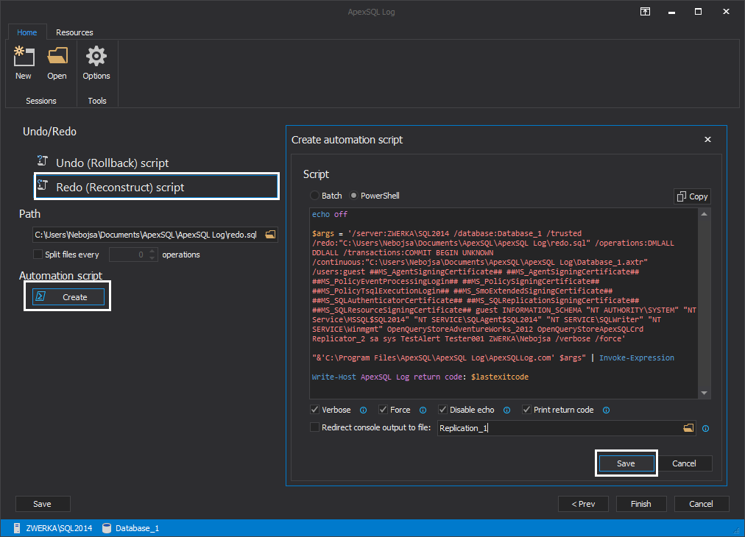Decrease the split files operations count
The width and height of the screenshot is (745, 537).
152,257
